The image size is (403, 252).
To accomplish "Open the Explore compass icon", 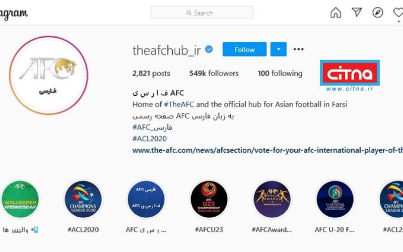I will [377, 12].
